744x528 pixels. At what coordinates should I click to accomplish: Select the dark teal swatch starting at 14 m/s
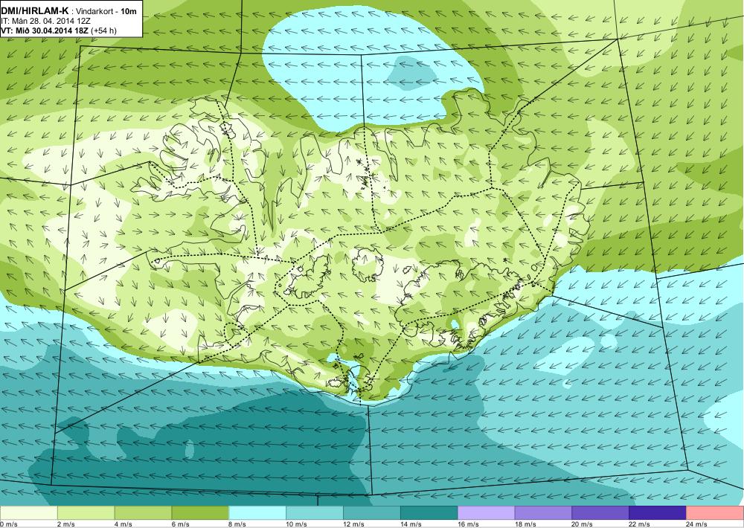click(429, 513)
